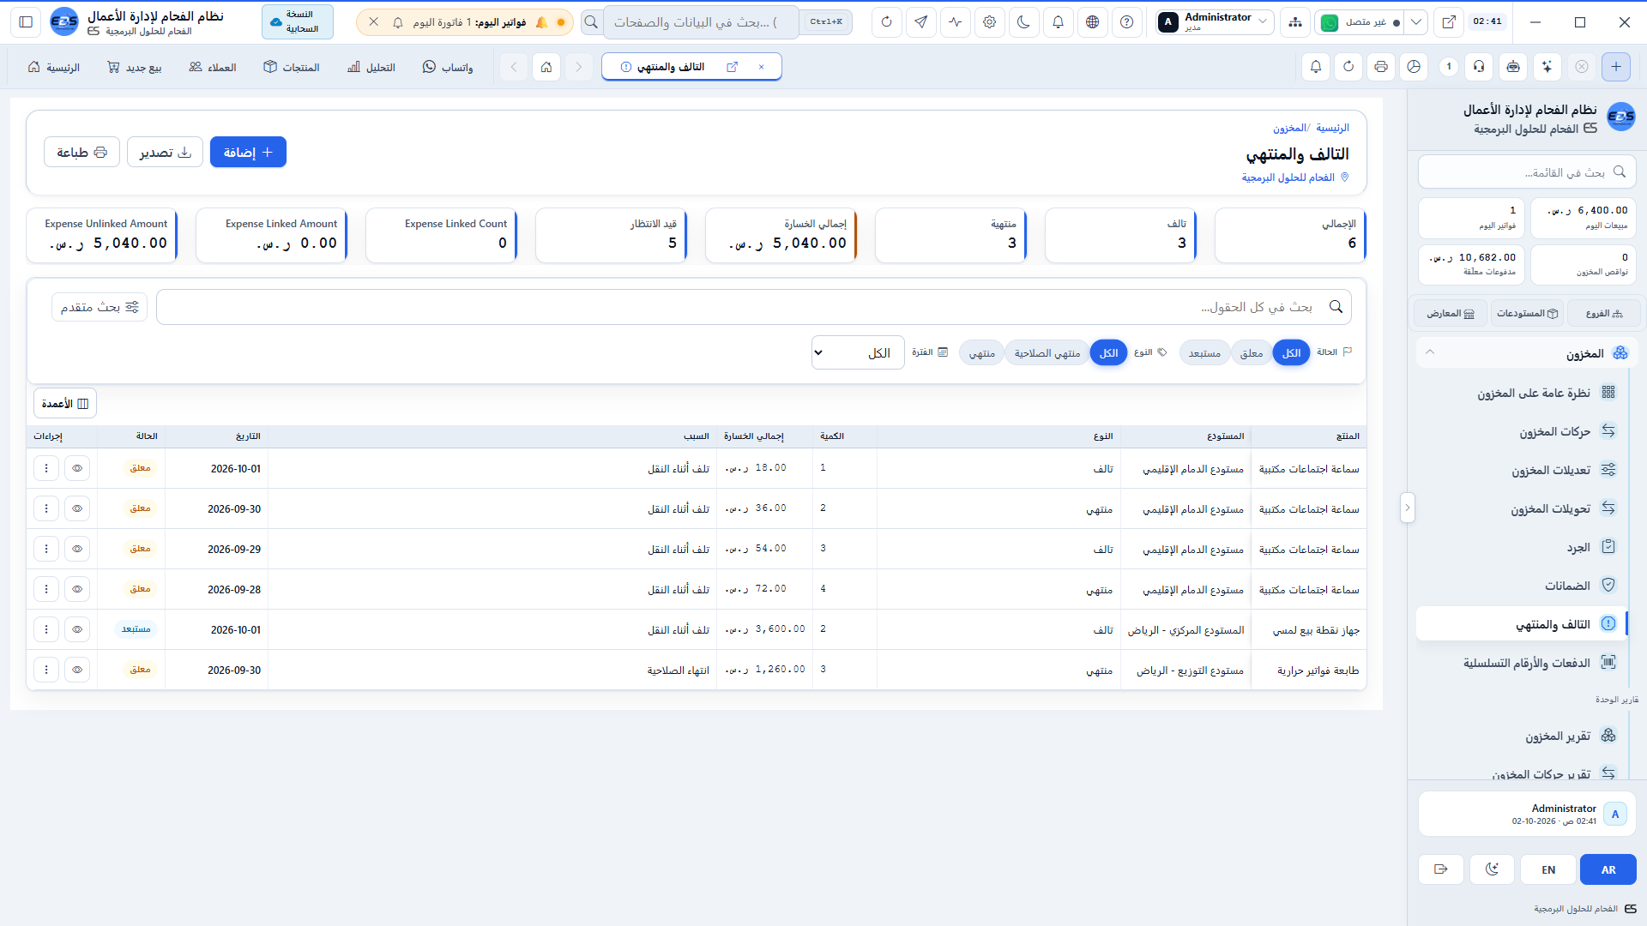Viewport: 1647px width, 926px height.
Task: Select the منتهي type filter chip
Action: 981,353
